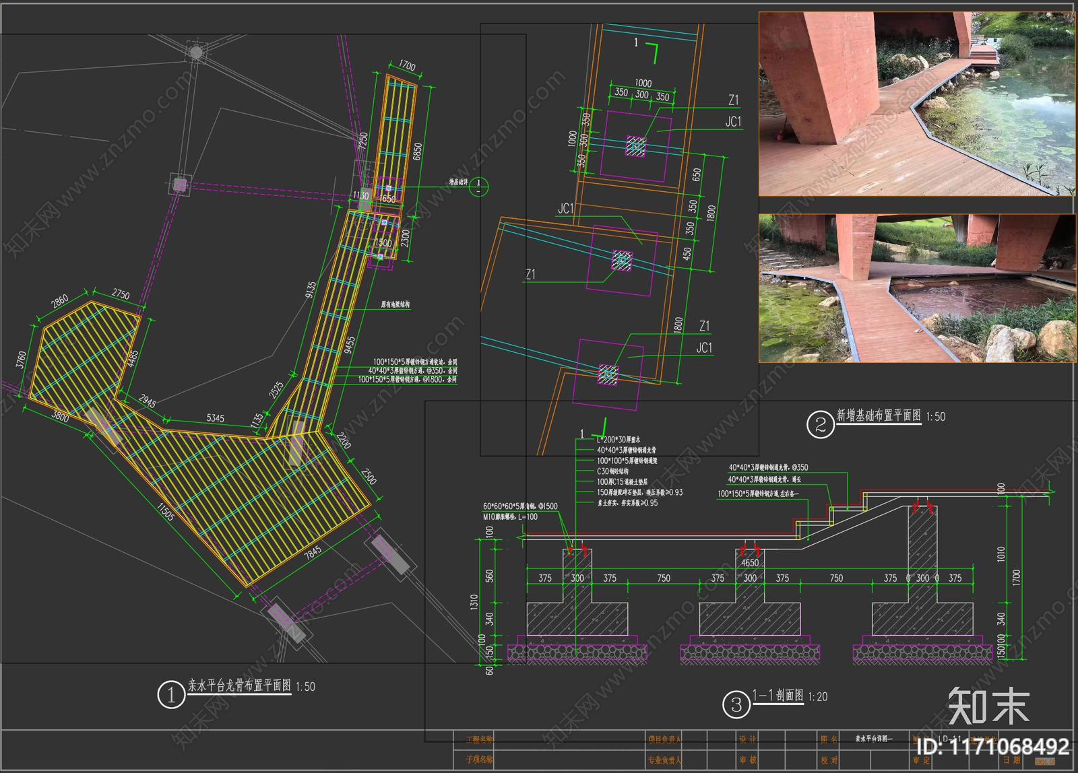
Task: Select annotation 100厚C15混凝土垫层
Action: click(623, 482)
